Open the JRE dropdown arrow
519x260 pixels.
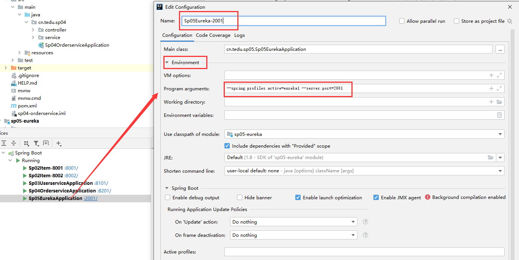500,157
